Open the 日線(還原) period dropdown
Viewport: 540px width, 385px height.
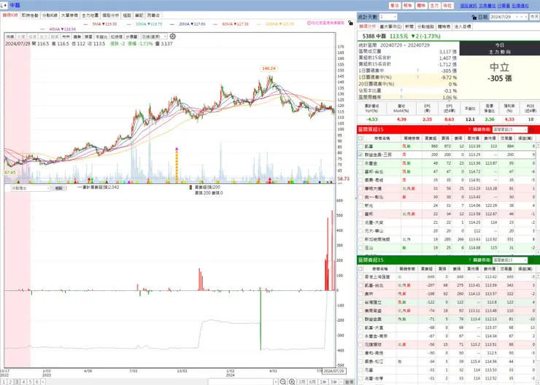(x=154, y=36)
